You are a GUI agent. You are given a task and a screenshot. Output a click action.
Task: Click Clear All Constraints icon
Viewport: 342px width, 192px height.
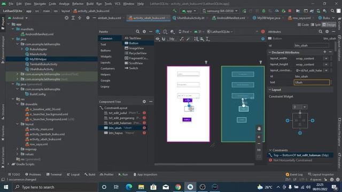pyautogui.click(x=182, y=39)
